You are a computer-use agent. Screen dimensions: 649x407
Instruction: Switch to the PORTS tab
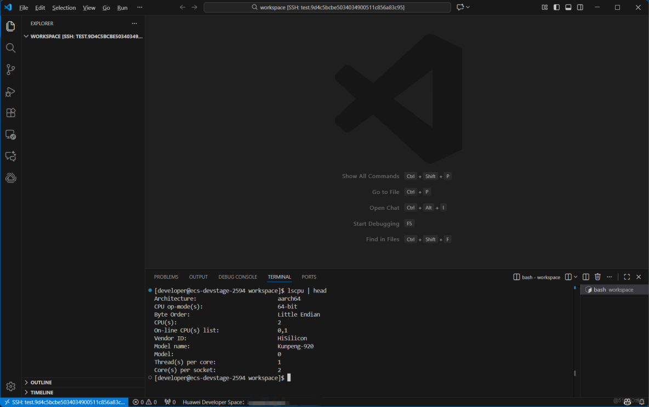[x=309, y=277]
